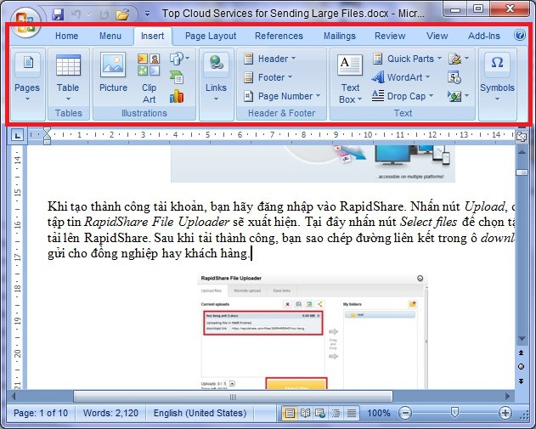The width and height of the screenshot is (536, 429).
Task: Switch to Print Layout view
Action: pyautogui.click(x=291, y=413)
